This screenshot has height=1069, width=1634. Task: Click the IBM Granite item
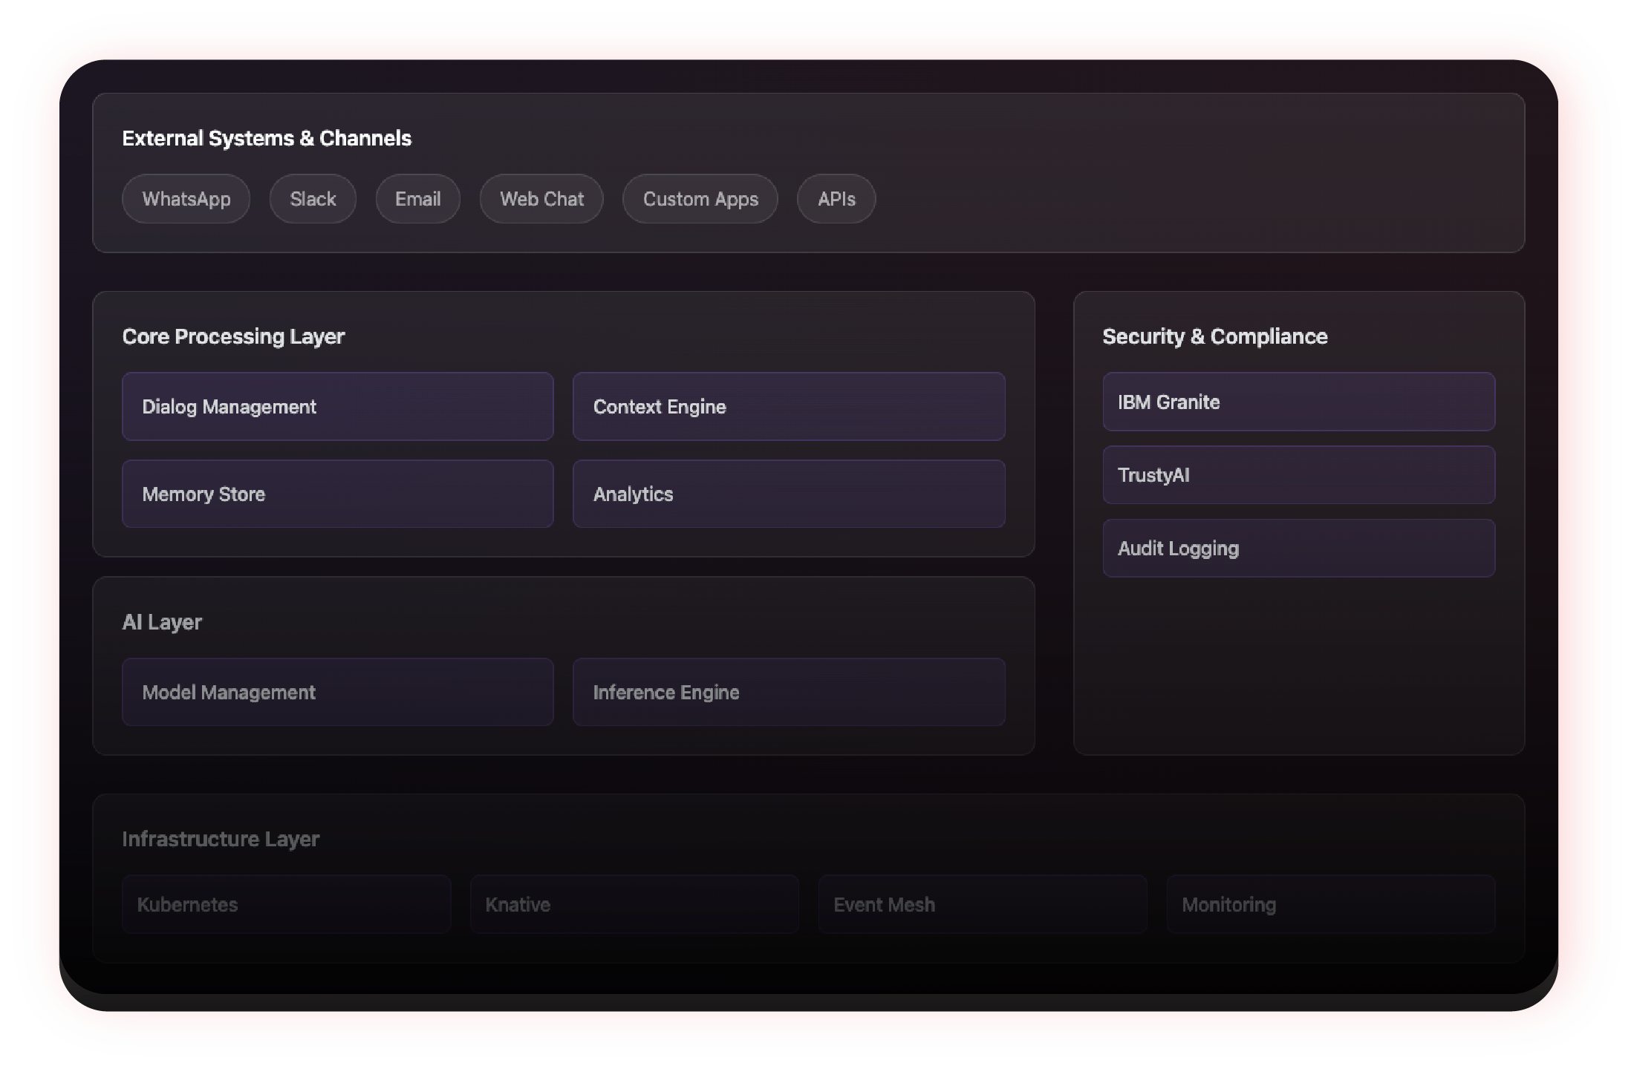click(x=1298, y=402)
